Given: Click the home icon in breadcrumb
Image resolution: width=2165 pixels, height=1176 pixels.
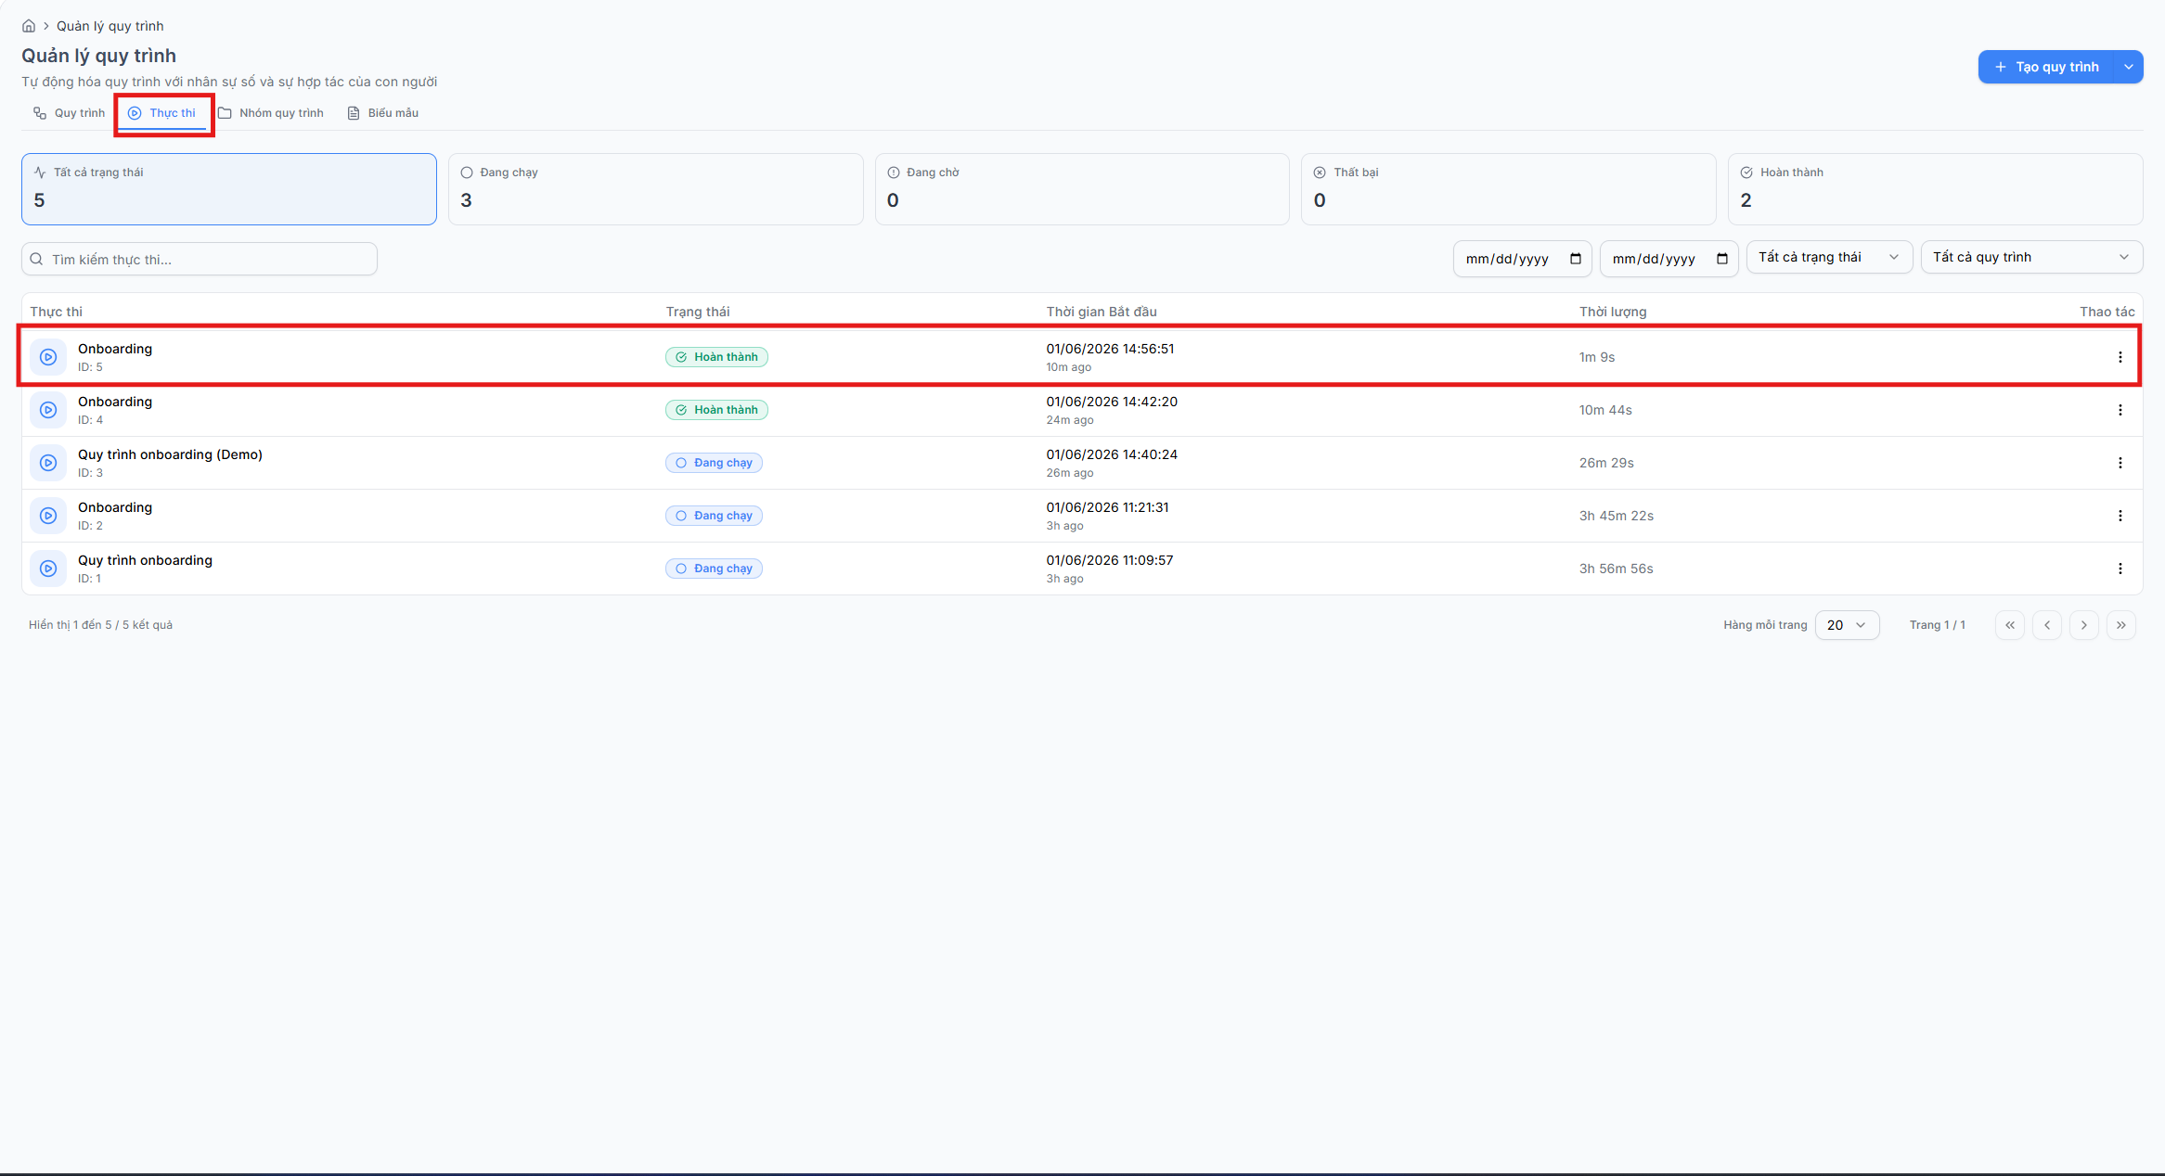Looking at the screenshot, I should (29, 26).
